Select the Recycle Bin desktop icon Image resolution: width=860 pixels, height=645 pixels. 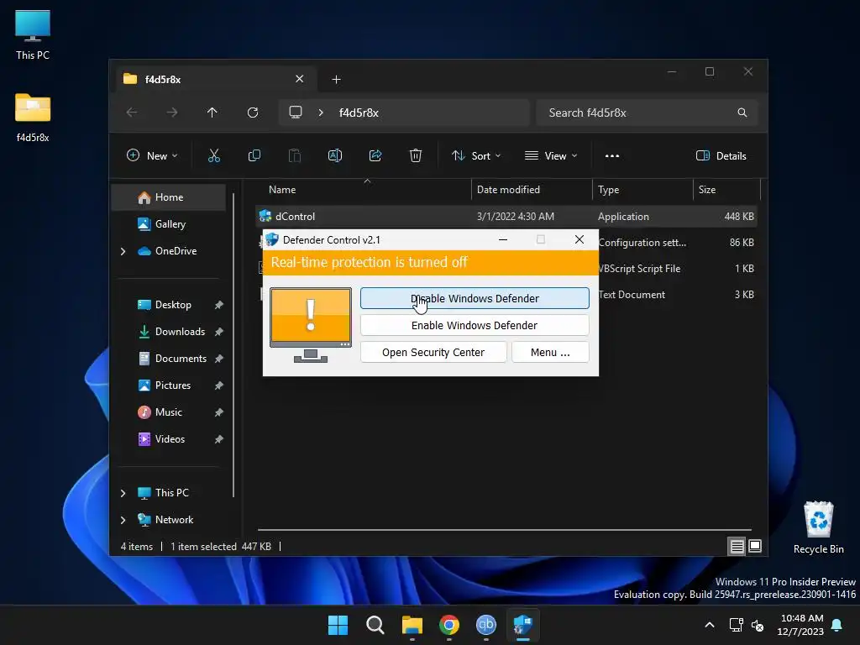click(x=818, y=527)
